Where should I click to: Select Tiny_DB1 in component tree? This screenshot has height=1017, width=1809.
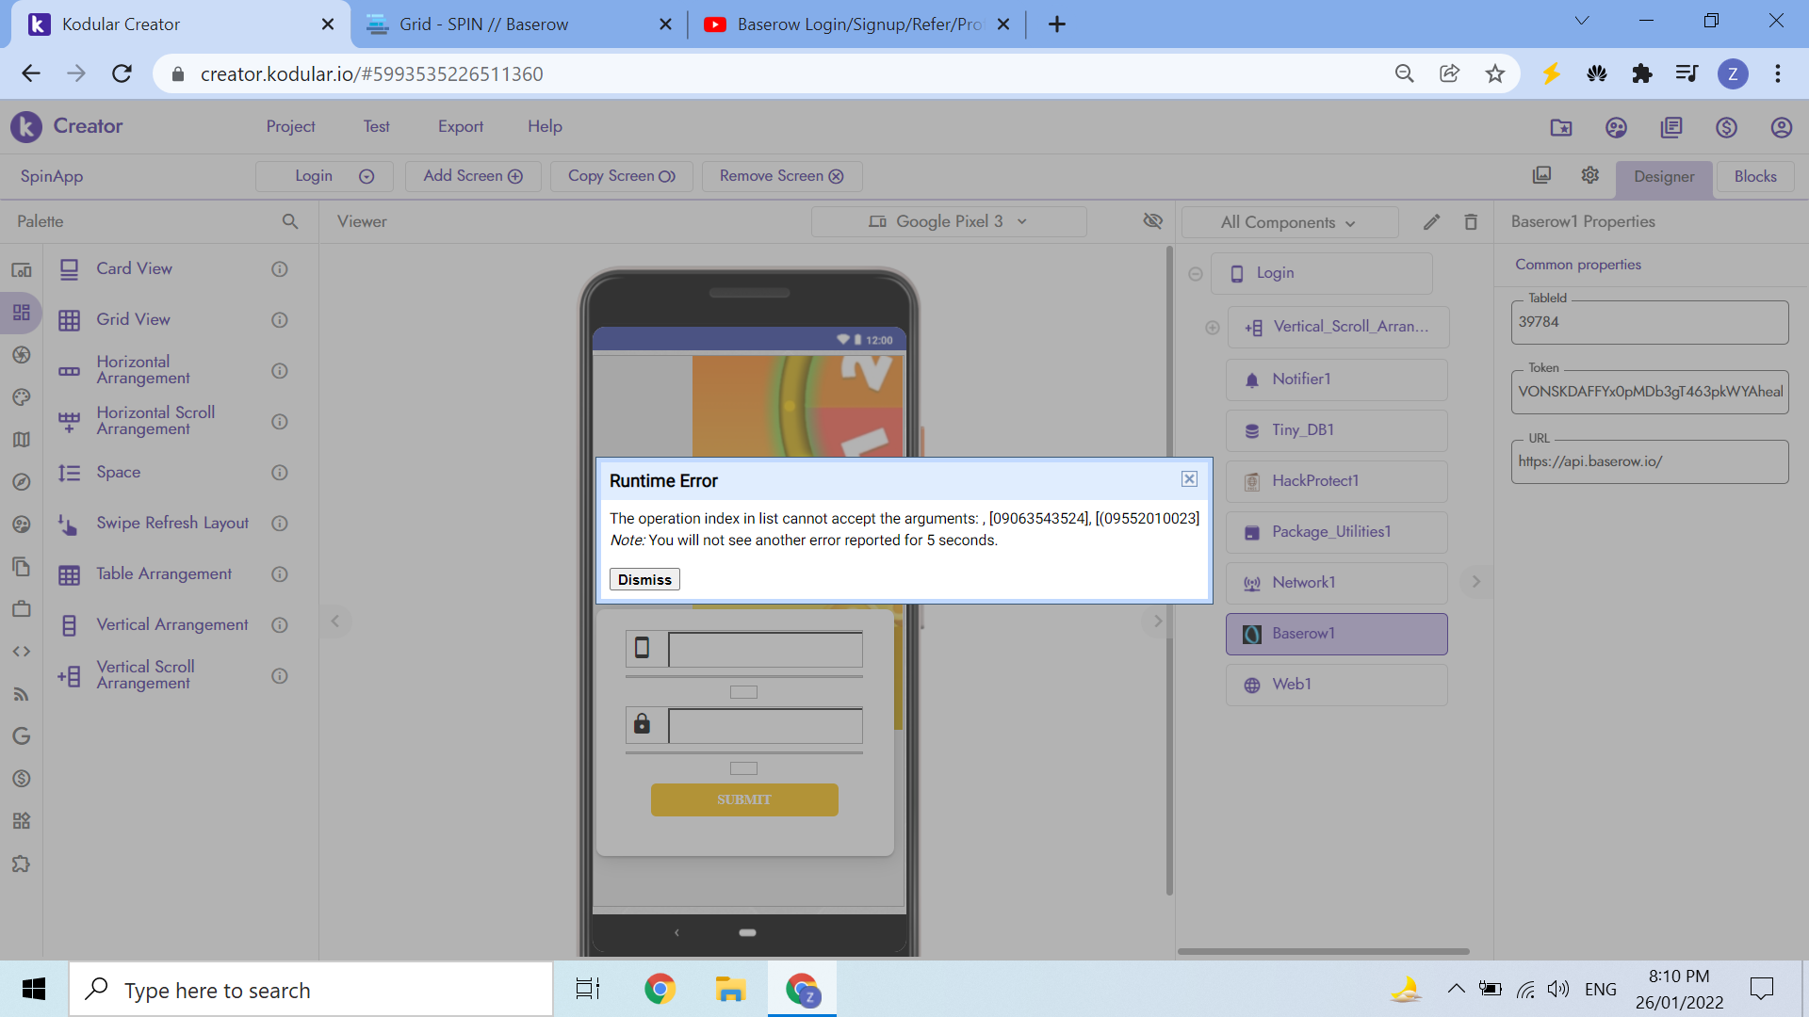pyautogui.click(x=1336, y=430)
